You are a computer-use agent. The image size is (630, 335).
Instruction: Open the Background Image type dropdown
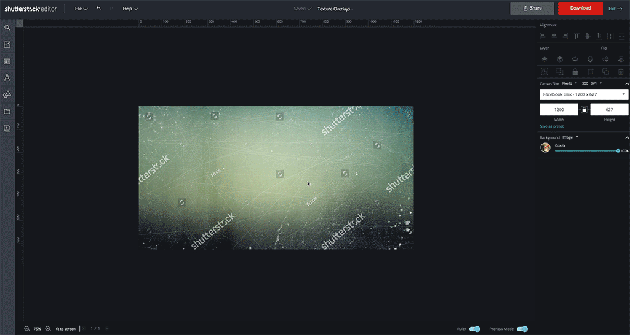tap(570, 137)
